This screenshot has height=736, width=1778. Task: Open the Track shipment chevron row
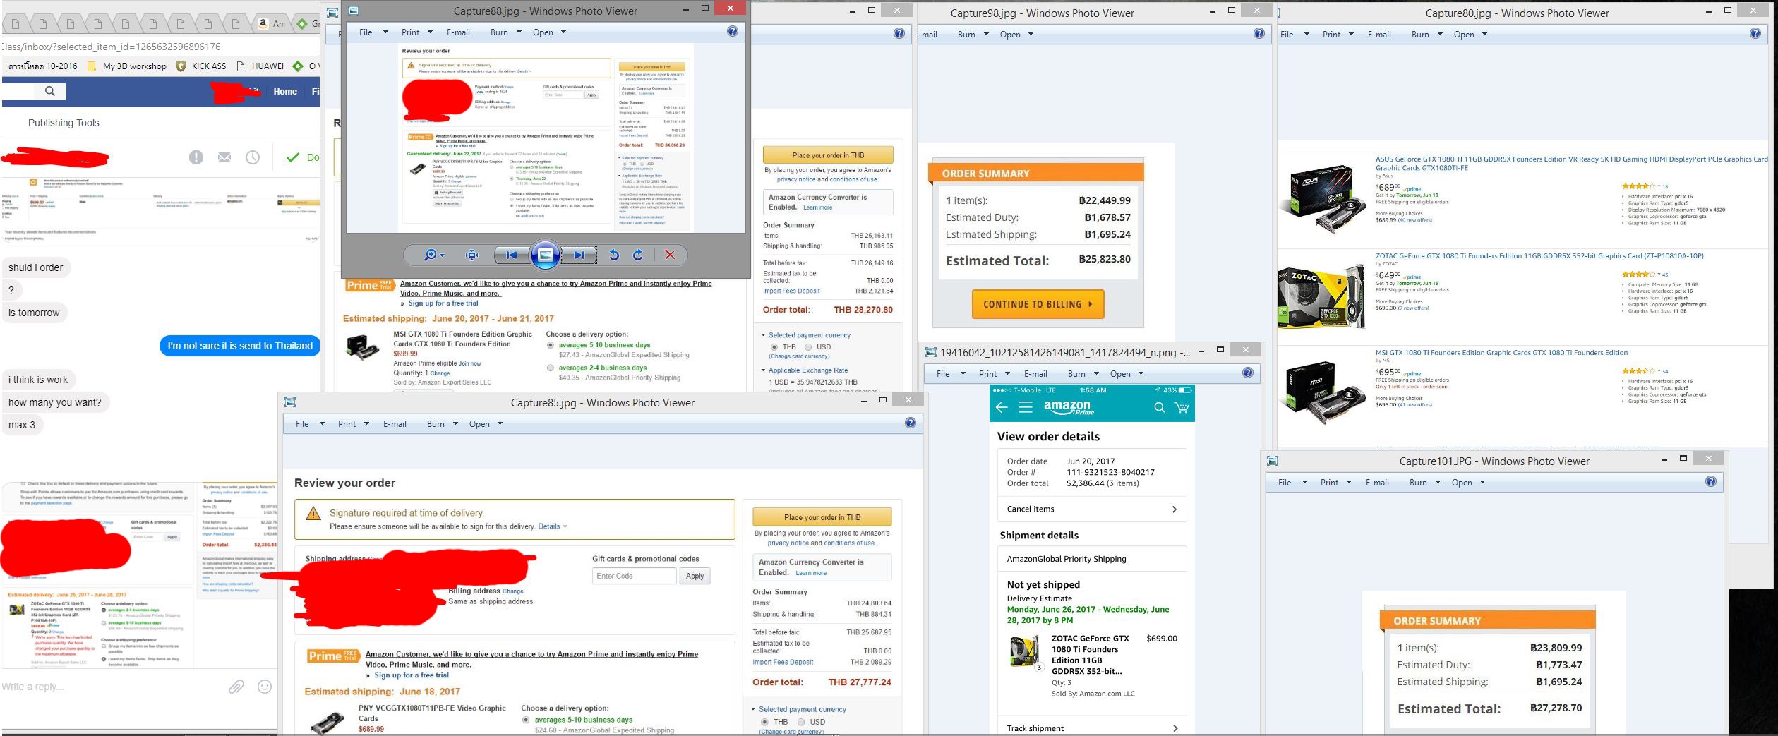[x=1093, y=728]
